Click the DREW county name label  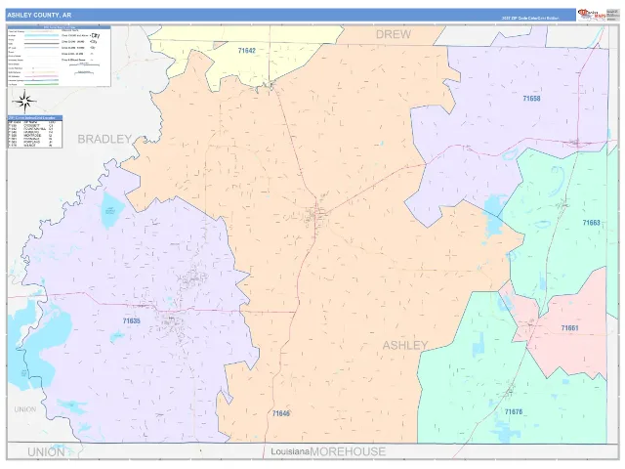click(x=394, y=35)
